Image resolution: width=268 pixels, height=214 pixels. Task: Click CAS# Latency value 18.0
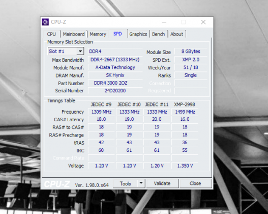point(101,119)
